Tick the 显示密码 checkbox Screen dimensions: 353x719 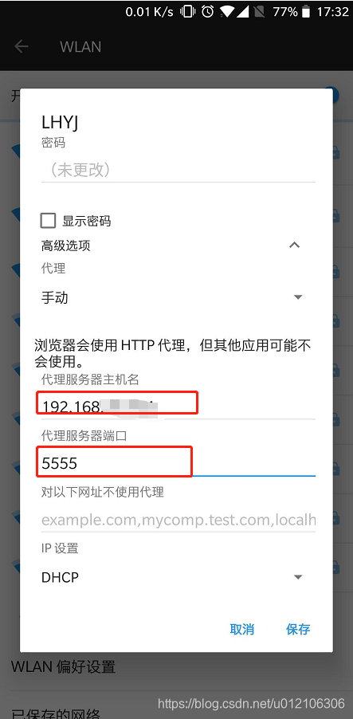[x=48, y=221]
